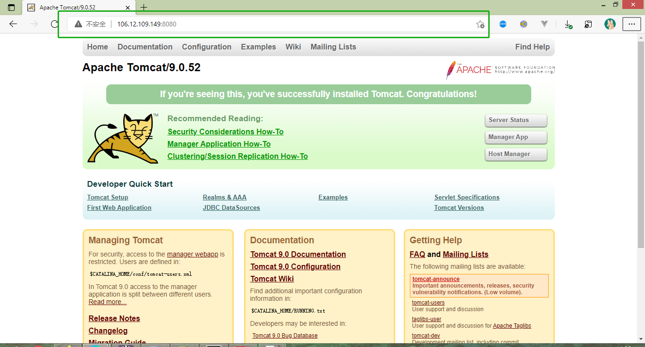Click the Read more... link
This screenshot has width=645, height=347.
click(108, 302)
